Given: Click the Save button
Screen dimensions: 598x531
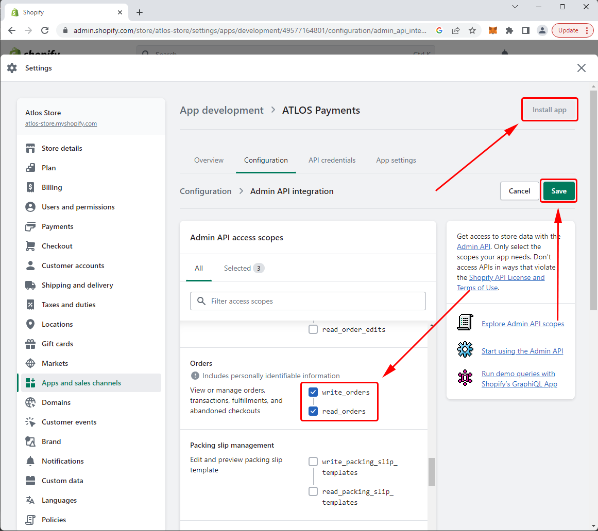Looking at the screenshot, I should (x=559, y=191).
